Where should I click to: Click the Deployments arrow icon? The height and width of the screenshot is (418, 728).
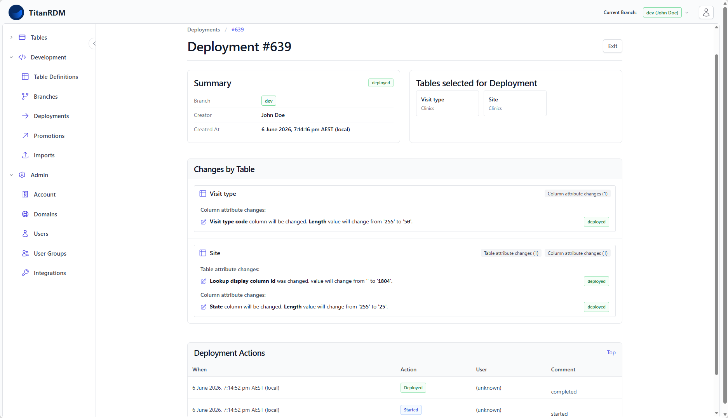(25, 116)
